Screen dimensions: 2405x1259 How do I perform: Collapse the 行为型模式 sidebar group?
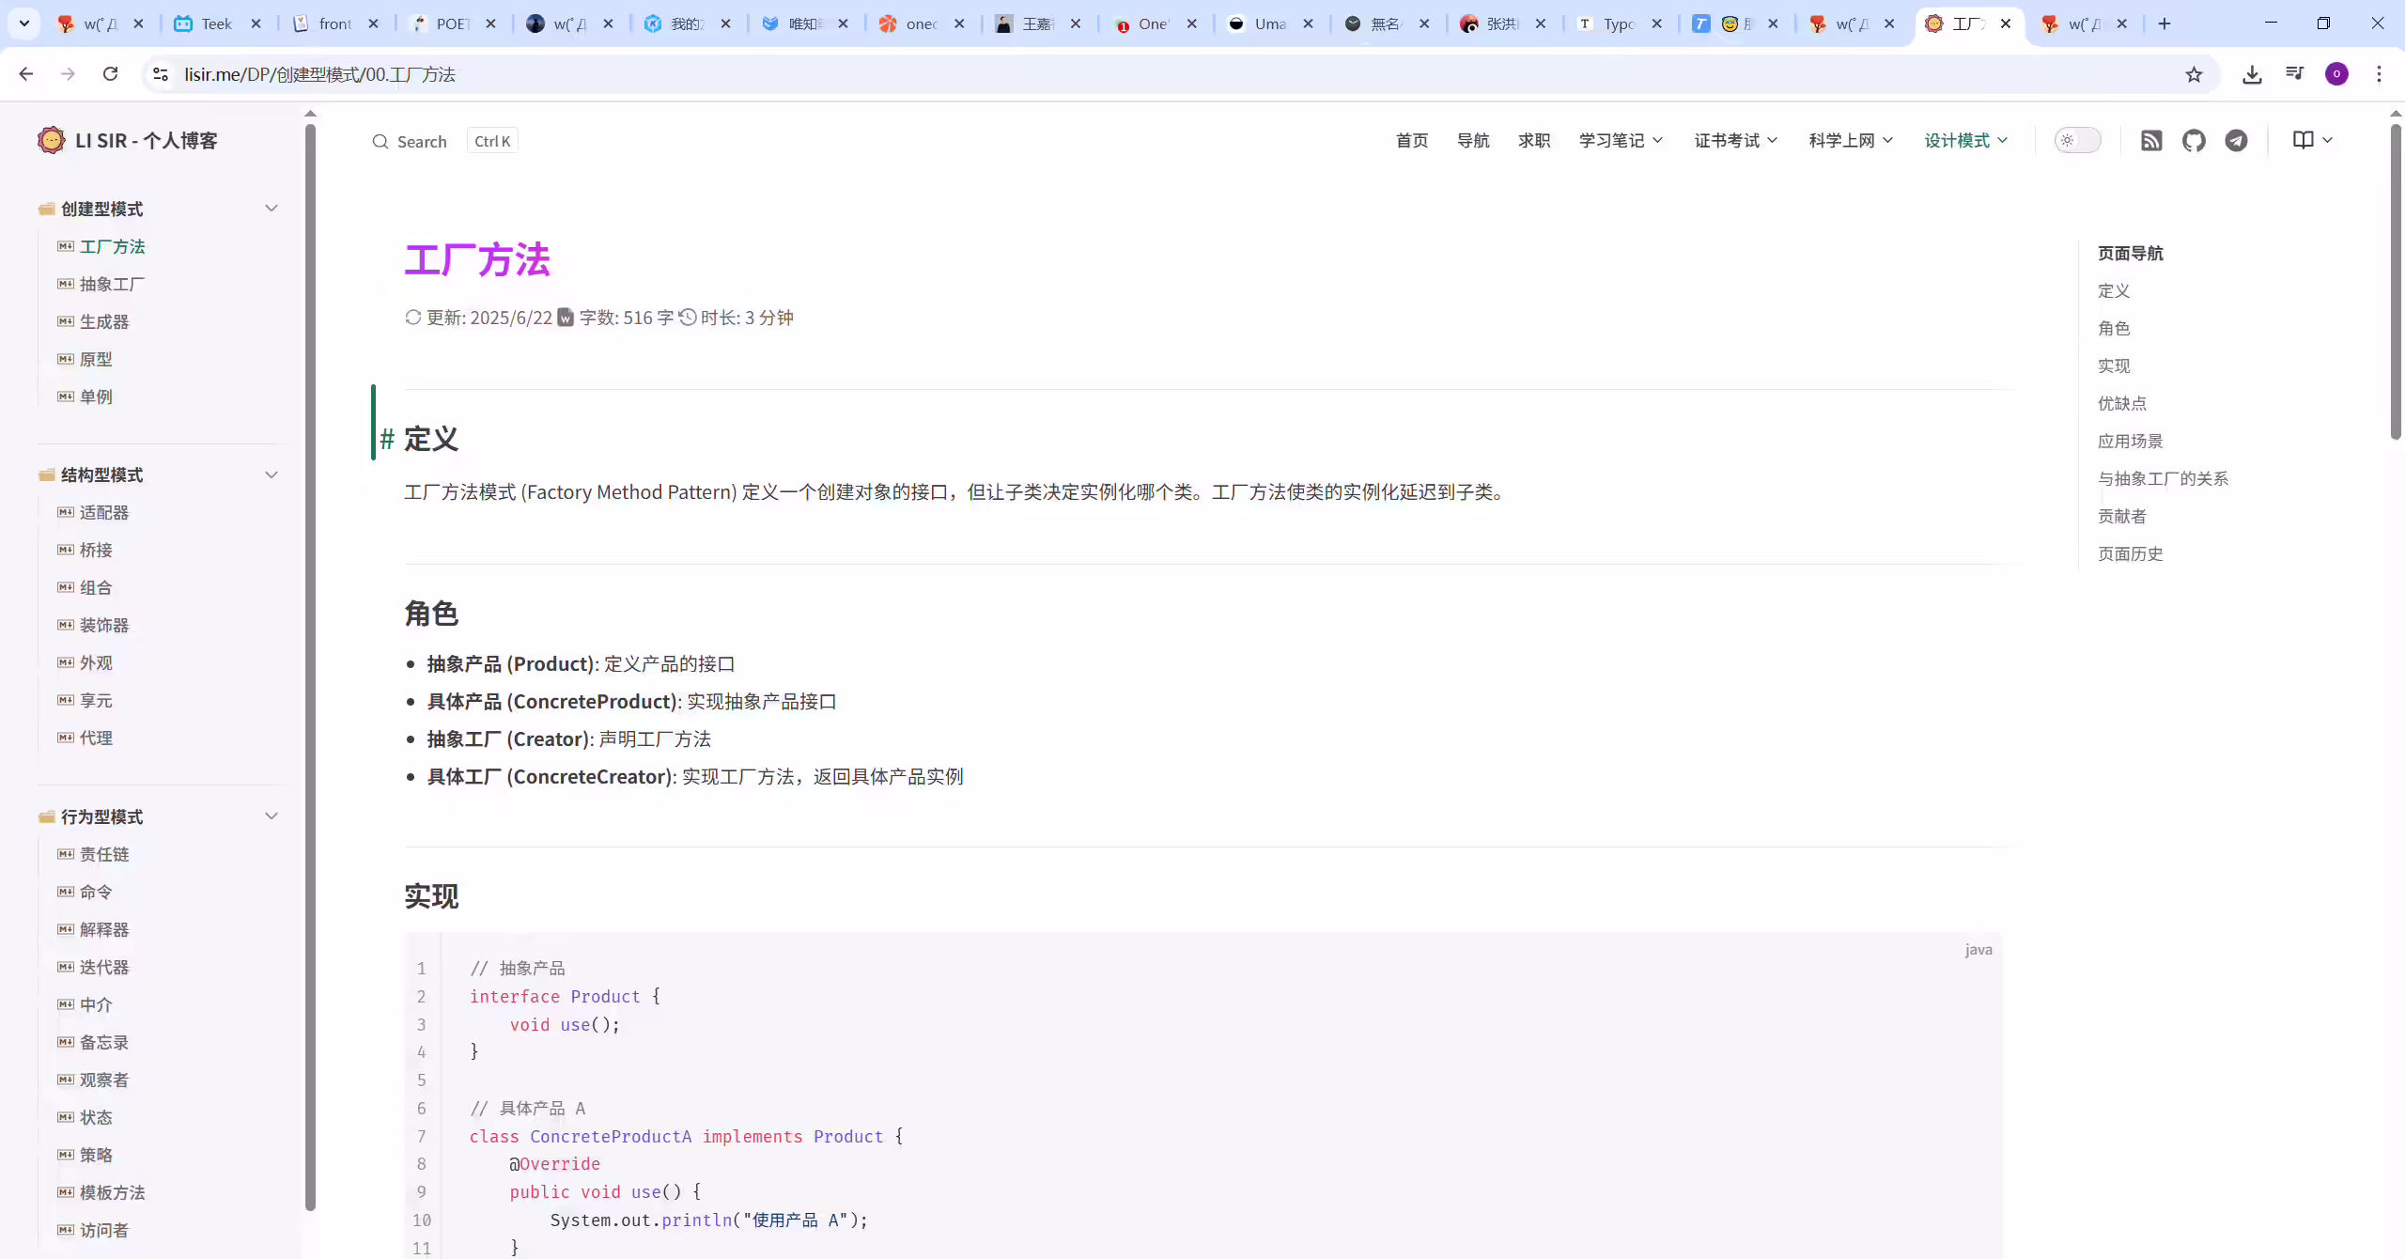tap(272, 816)
